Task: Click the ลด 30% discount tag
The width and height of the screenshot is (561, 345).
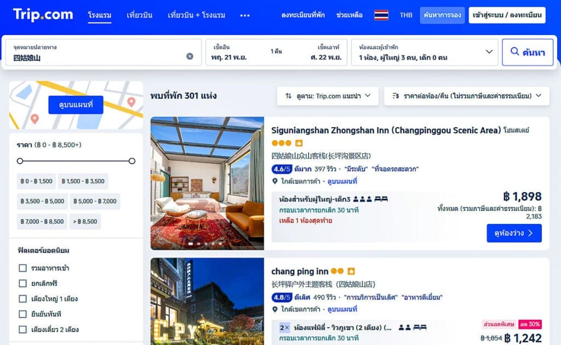Action: (530, 324)
